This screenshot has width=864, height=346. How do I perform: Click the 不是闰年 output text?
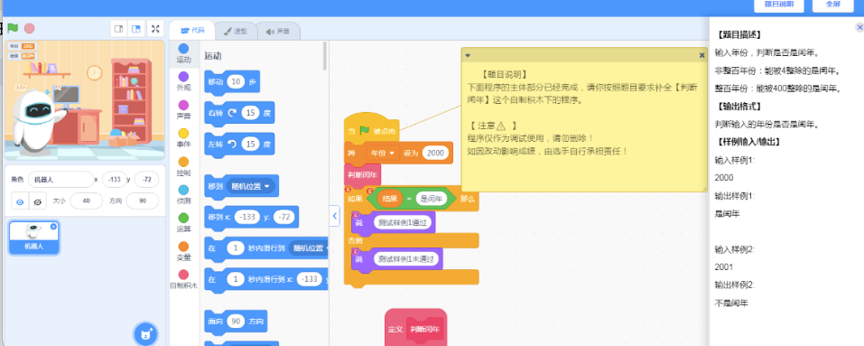coord(731,303)
